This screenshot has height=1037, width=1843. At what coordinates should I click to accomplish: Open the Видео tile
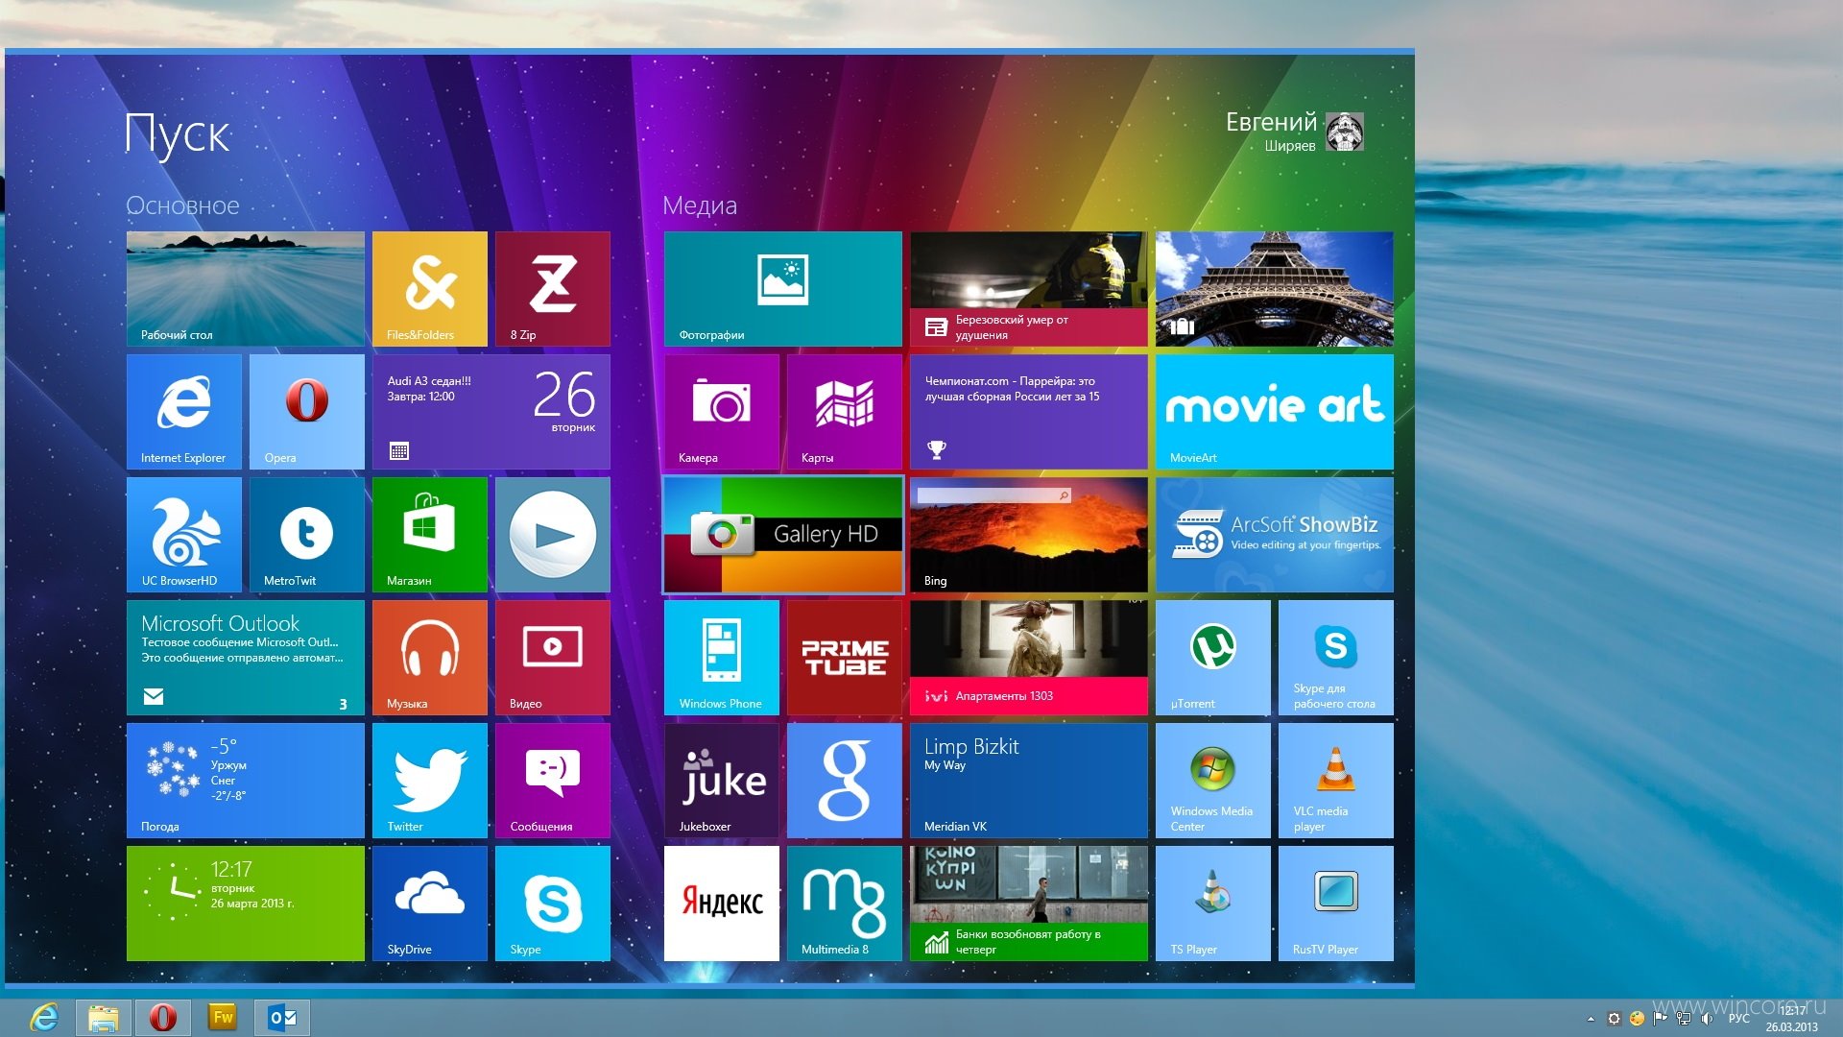point(552,658)
